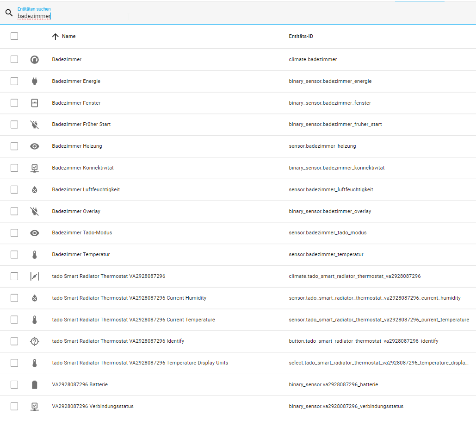Open Badezimmer Luftfeuchtigkeit entity name

click(86, 190)
